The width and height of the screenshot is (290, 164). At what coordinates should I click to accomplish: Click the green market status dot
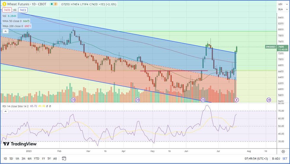tap(52, 4)
